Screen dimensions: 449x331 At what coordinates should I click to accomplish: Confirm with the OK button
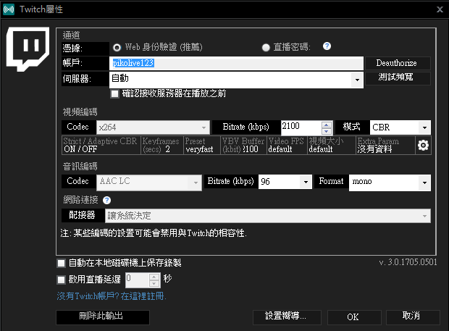(354, 317)
